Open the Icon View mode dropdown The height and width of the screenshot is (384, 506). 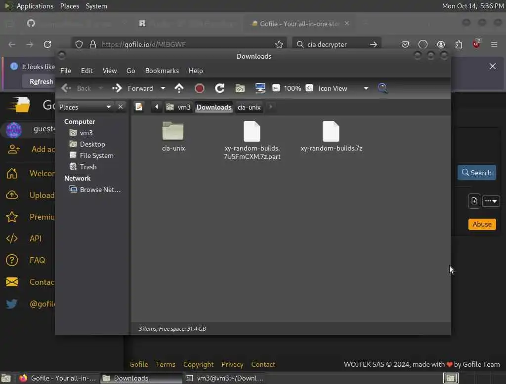343,88
